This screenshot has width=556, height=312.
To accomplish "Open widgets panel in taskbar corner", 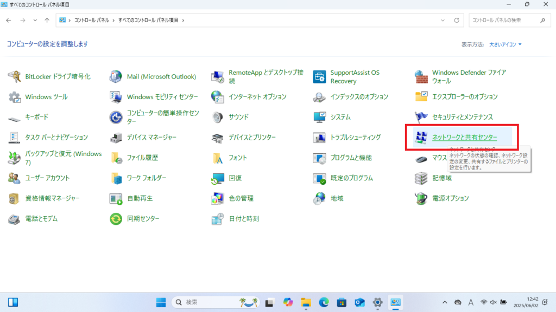I will tap(13, 302).
